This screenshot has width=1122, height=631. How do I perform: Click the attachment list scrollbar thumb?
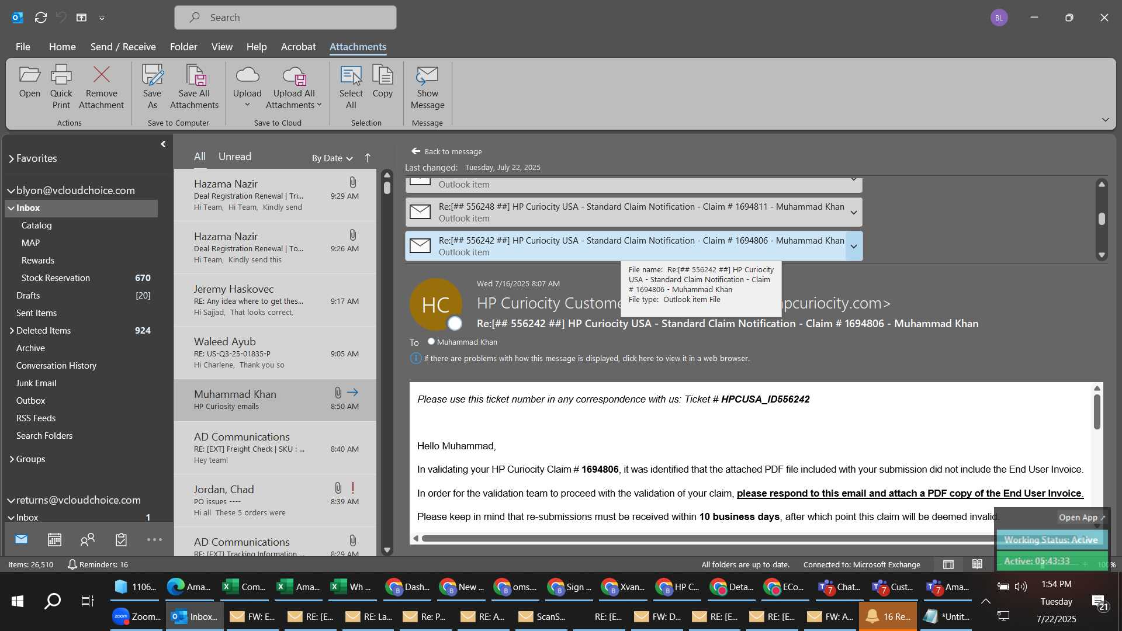click(x=1102, y=219)
